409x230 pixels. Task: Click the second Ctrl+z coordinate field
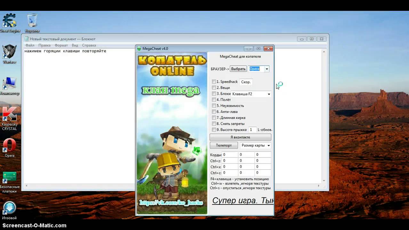pos(246,161)
